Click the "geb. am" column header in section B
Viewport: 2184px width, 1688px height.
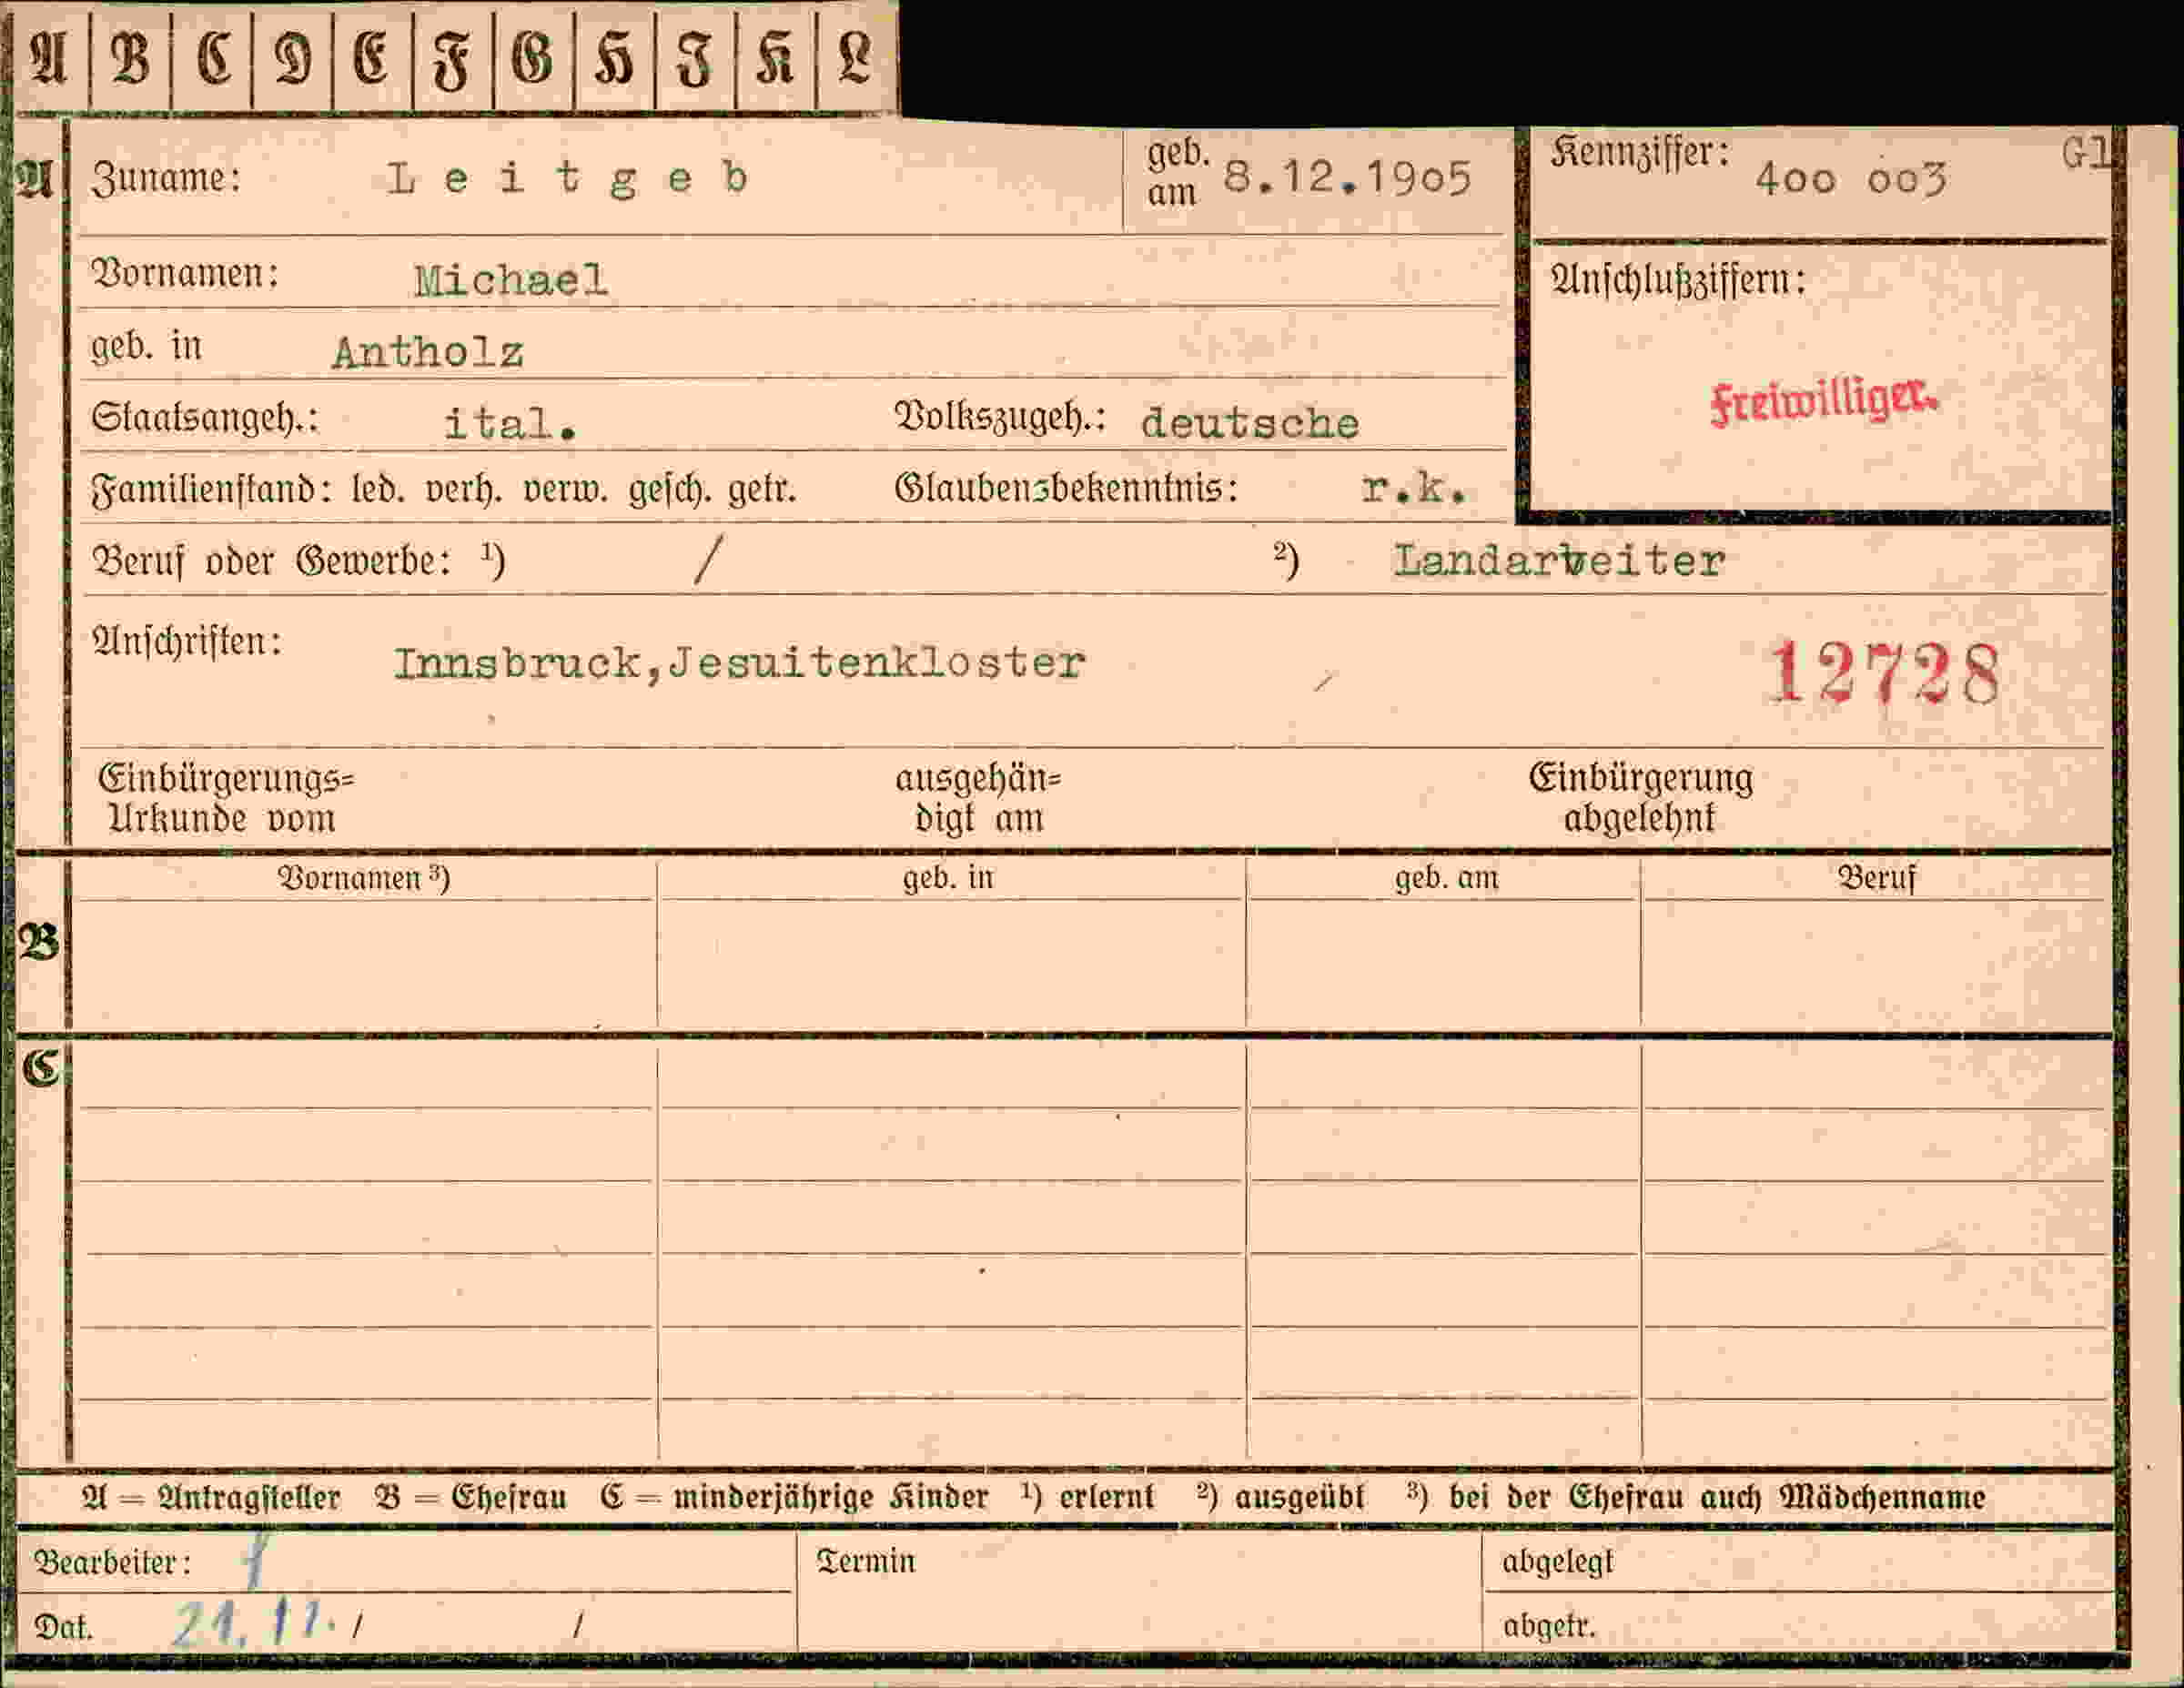pos(1446,878)
